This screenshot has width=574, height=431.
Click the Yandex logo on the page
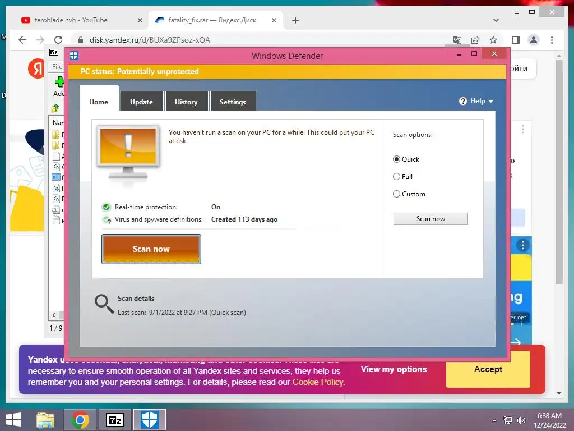click(36, 68)
